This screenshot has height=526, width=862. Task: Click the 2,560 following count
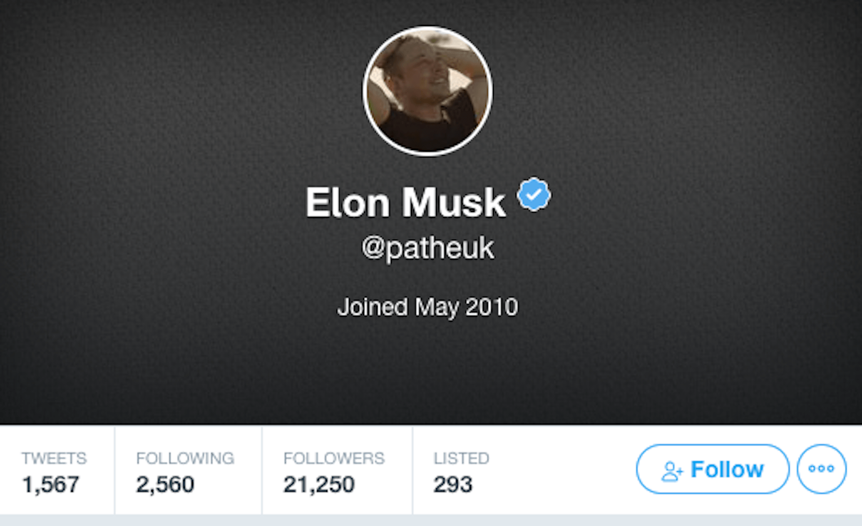pyautogui.click(x=165, y=485)
